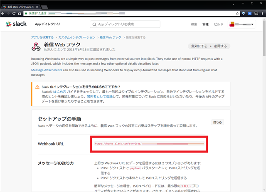Screen dimensions: 266x192
Task: Click the Webhook URL field
Action: pos(149,143)
